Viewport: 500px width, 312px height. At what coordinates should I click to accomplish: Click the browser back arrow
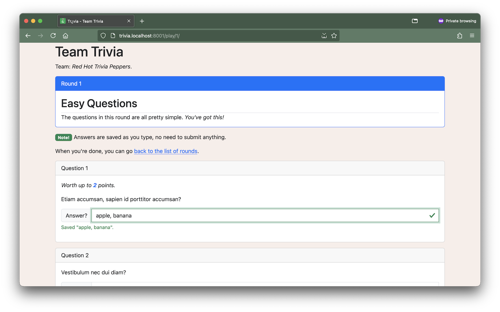(28, 36)
